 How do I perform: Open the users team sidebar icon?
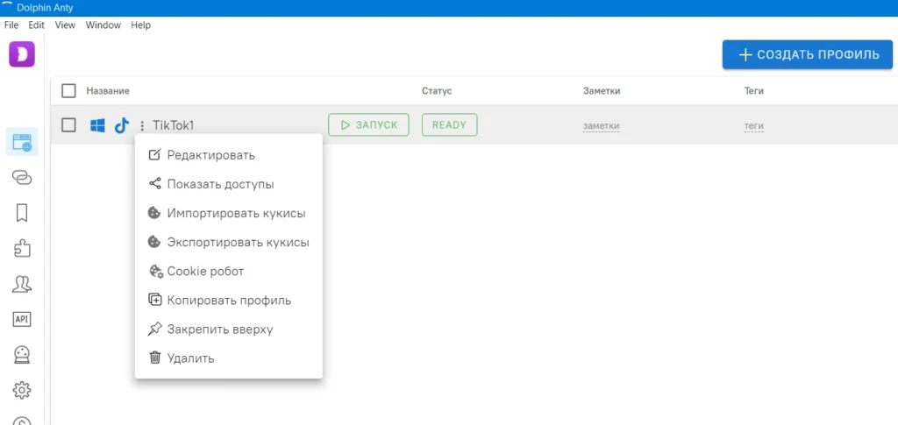[22, 284]
